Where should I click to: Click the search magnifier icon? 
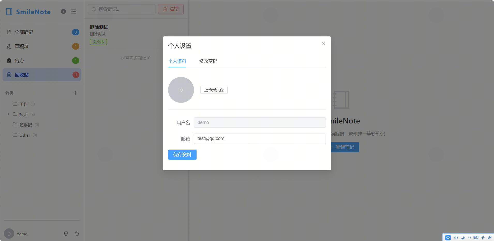pos(94,9)
